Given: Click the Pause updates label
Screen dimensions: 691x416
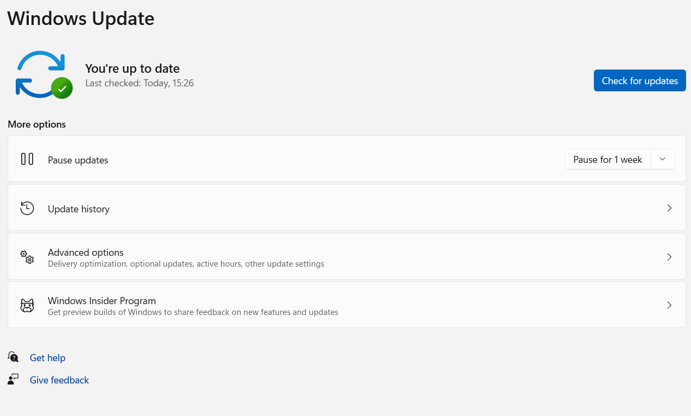Looking at the screenshot, I should pyautogui.click(x=78, y=160).
